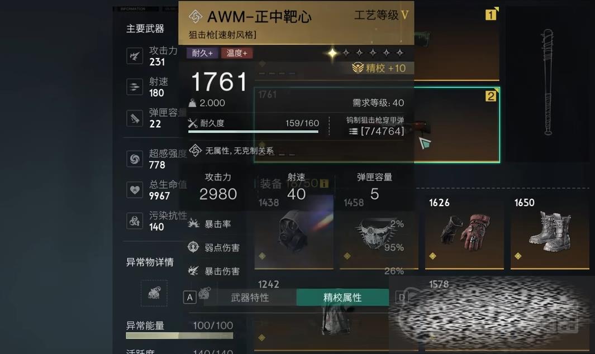
Task: Click the 攻击力 attack power stat icon
Action: coord(134,56)
